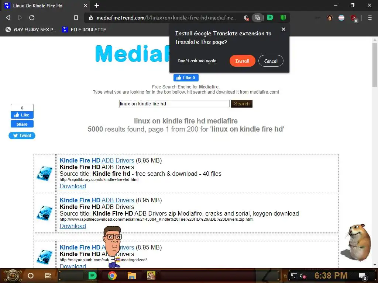Click the disk icon of second result
This screenshot has height=283, width=378.
45,213
